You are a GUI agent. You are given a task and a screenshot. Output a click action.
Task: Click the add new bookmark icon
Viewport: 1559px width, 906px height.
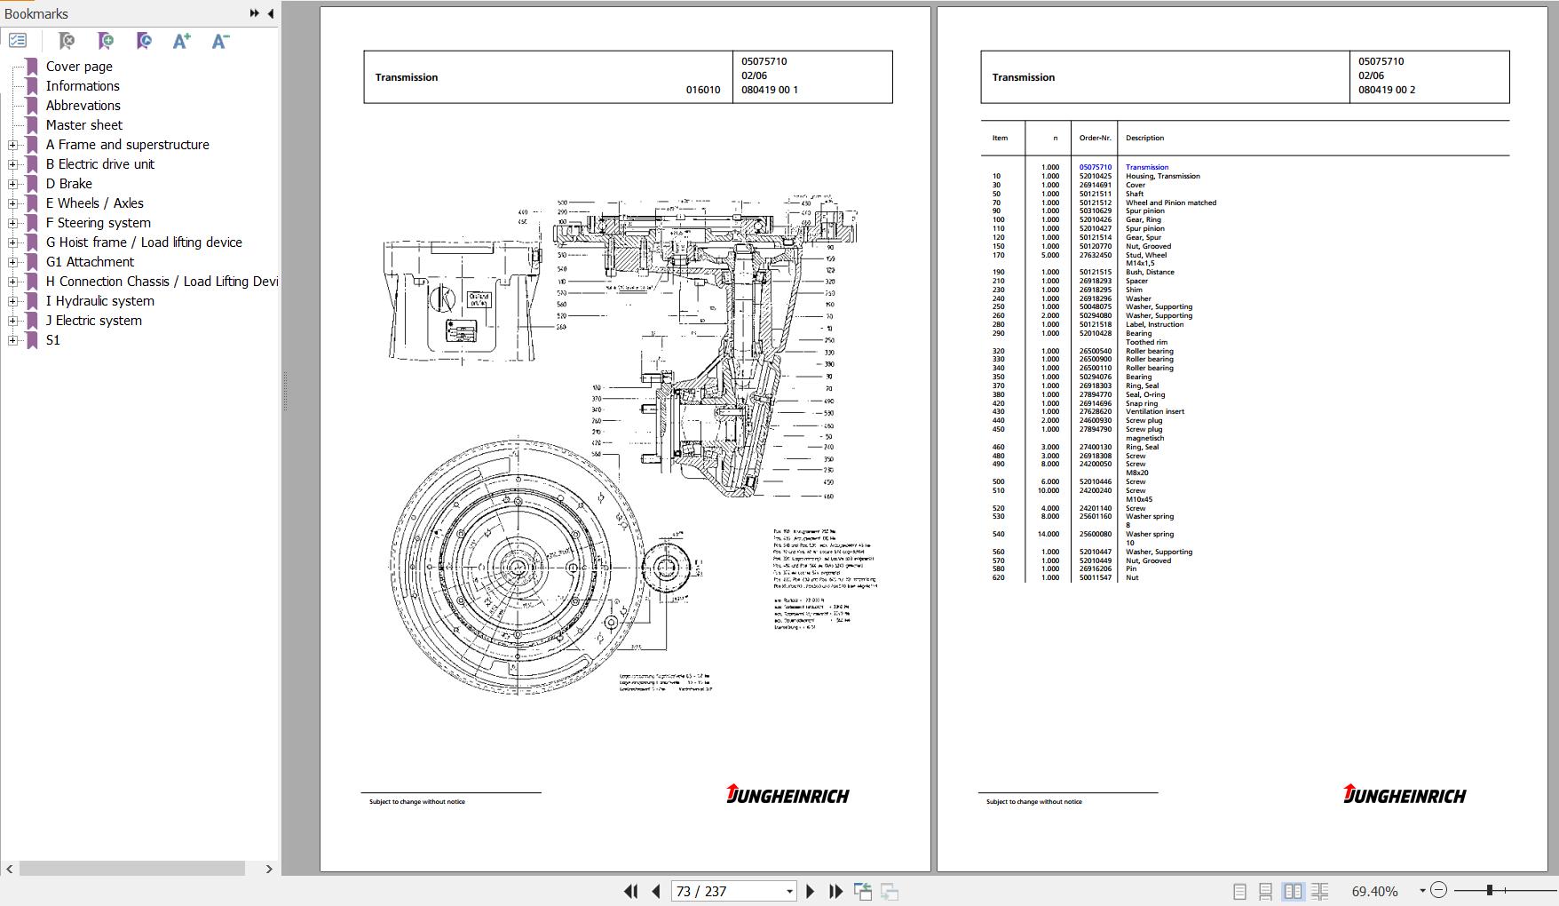(x=106, y=41)
